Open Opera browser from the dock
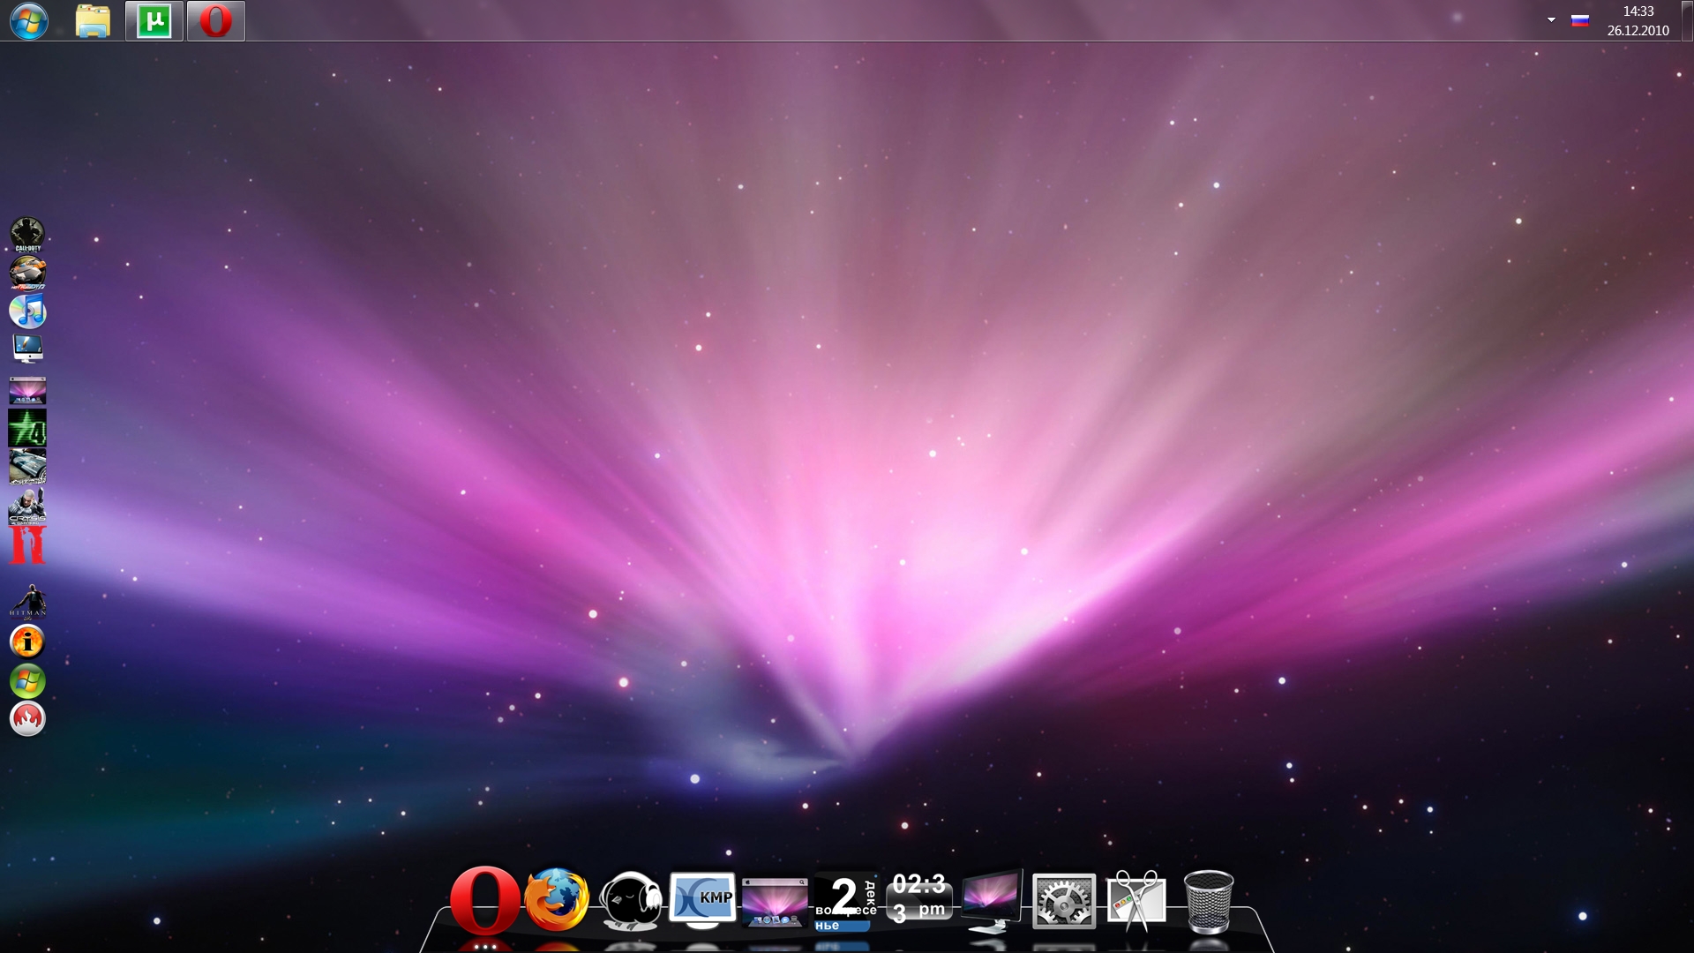 pos(484,900)
